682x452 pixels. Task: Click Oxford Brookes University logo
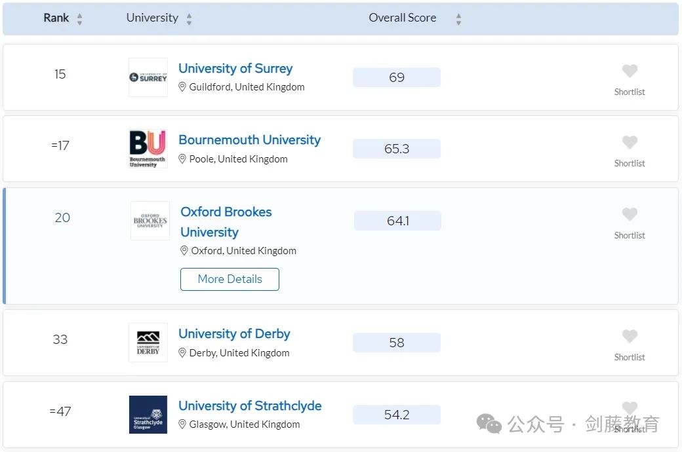pyautogui.click(x=150, y=221)
